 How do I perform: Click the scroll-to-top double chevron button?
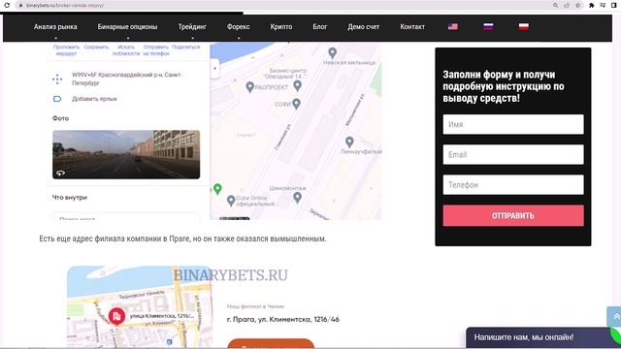pyautogui.click(x=615, y=317)
